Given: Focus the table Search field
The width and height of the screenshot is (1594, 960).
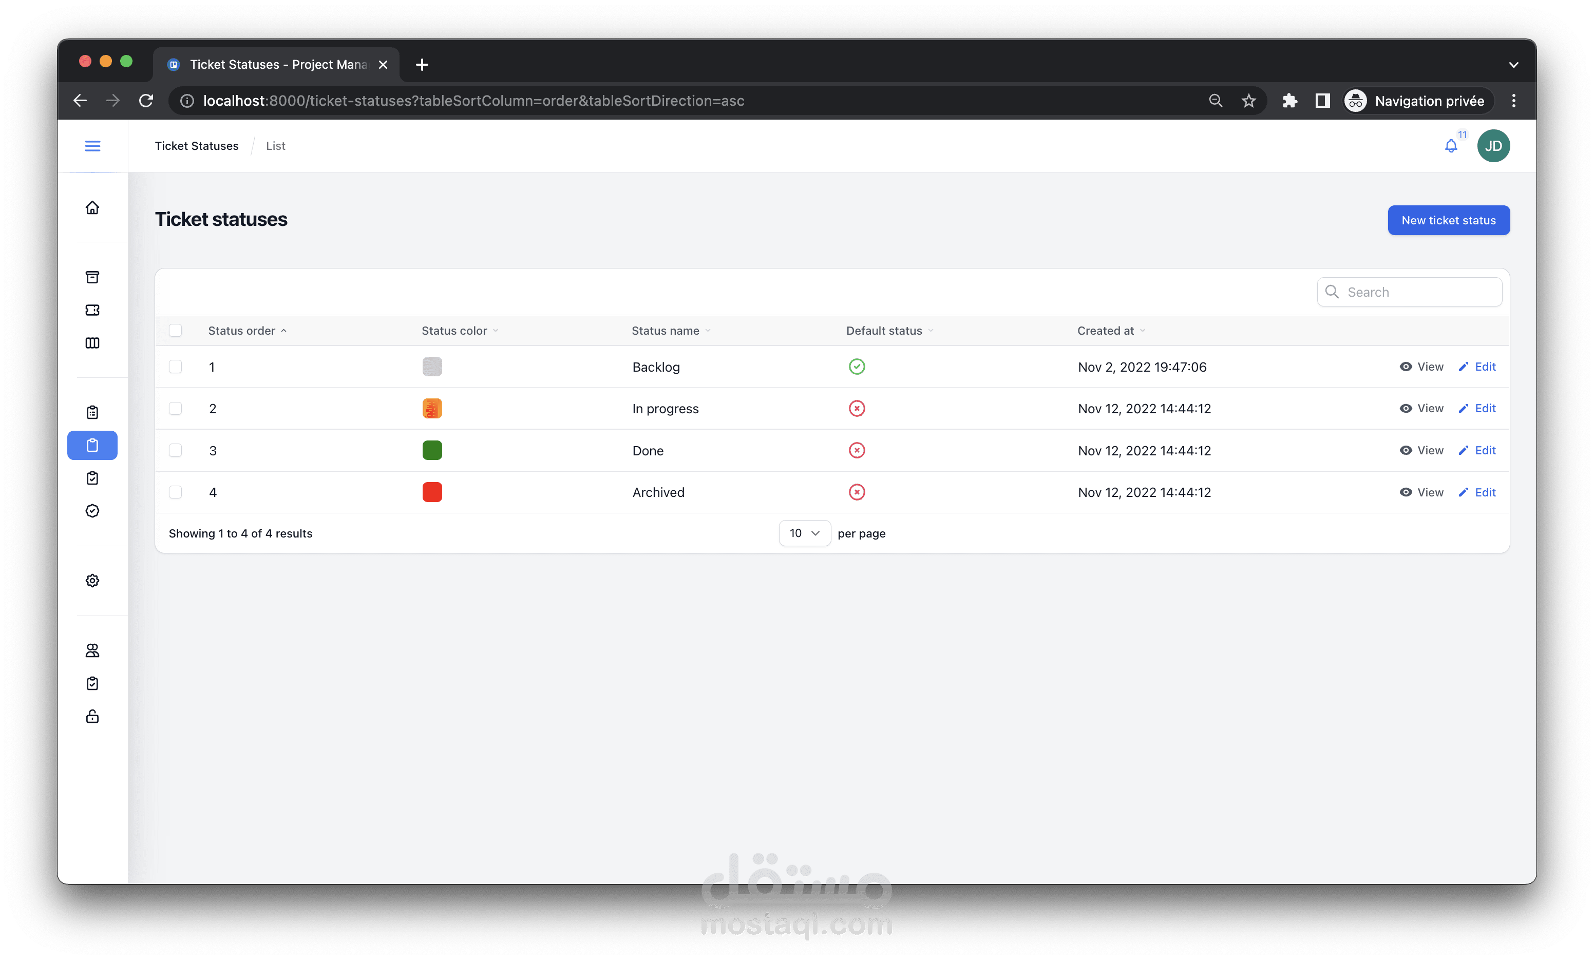Looking at the screenshot, I should pos(1409,292).
